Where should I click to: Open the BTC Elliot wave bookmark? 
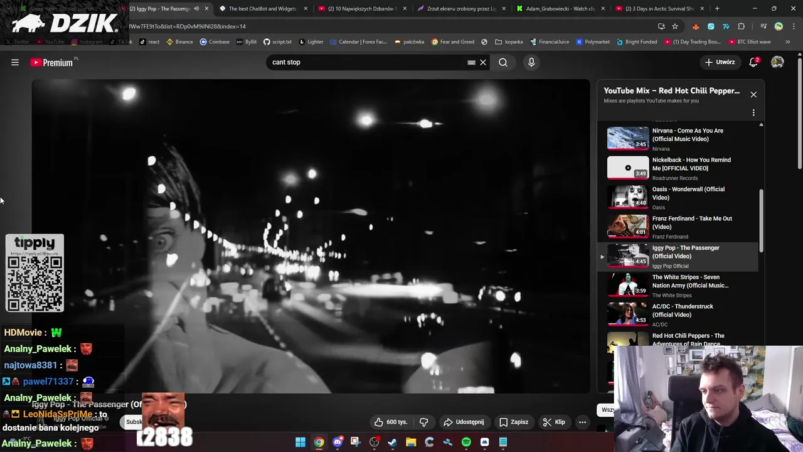(x=750, y=41)
